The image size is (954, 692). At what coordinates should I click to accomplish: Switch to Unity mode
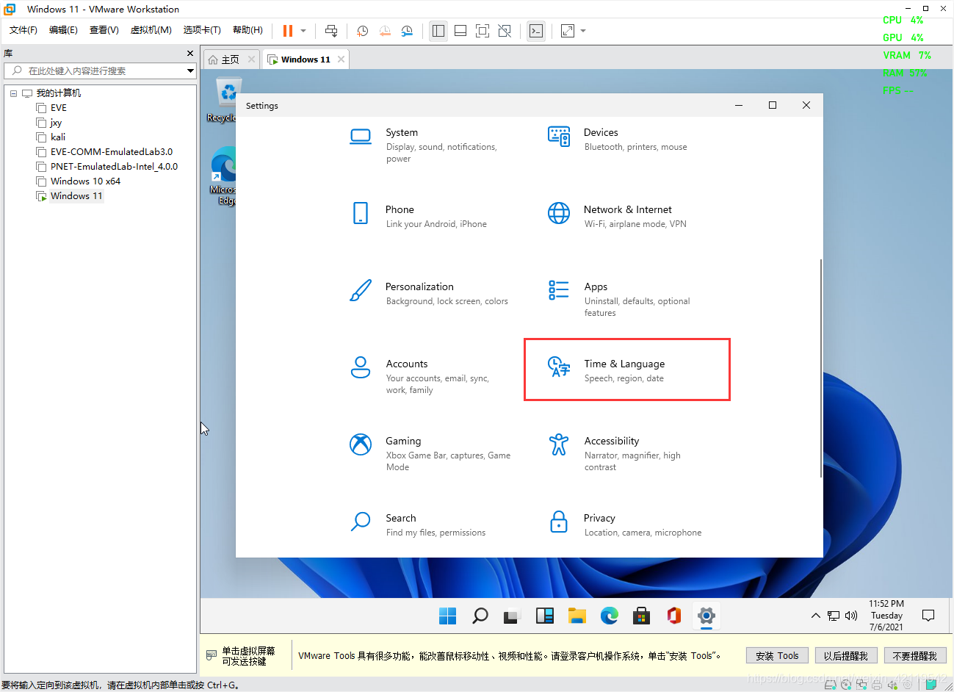point(505,31)
